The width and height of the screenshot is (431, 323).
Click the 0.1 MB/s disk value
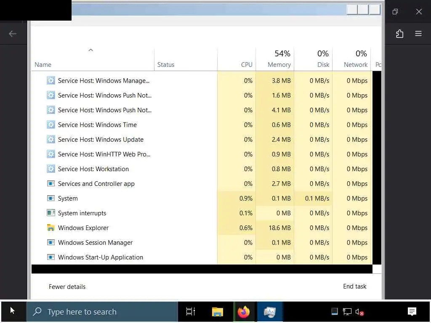click(x=317, y=199)
